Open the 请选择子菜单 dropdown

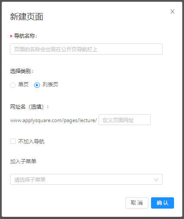pyautogui.click(x=86, y=179)
